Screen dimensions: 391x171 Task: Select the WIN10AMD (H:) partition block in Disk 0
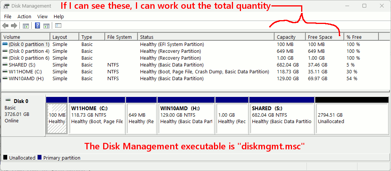click(x=186, y=119)
